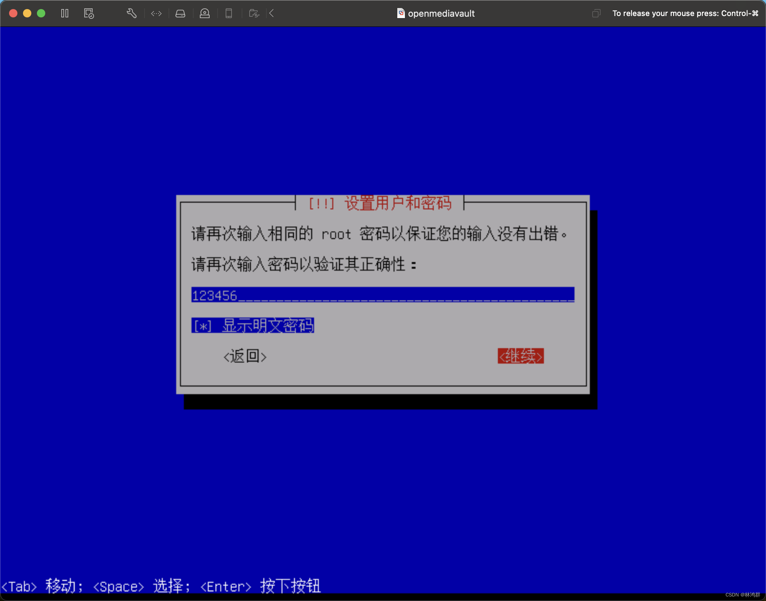Viewport: 766px width, 601px height.
Task: Enter full screen with green button
Action: point(41,13)
